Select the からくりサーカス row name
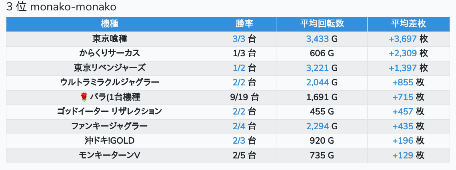Screen dimensions: 456x170 (110, 53)
